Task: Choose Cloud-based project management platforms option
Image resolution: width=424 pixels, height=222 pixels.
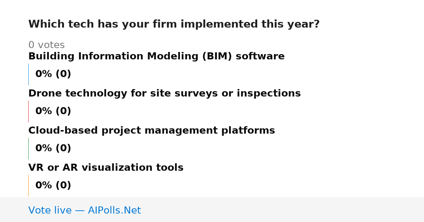Action: [152, 131]
